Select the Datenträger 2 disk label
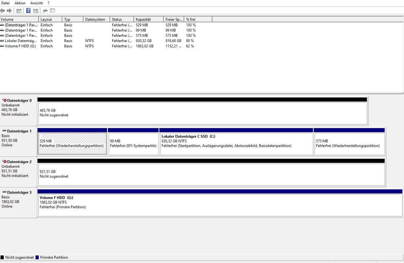Viewport: 404px width, 263px height. point(19,162)
